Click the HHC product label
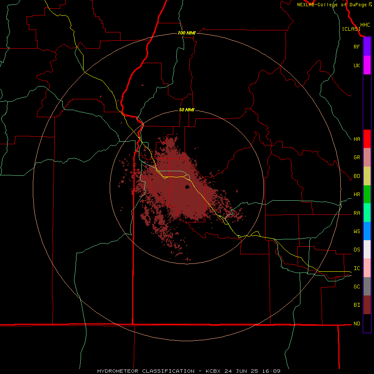 point(365,25)
